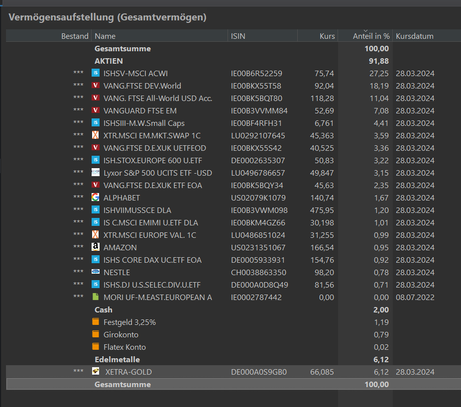The width and height of the screenshot is (461, 407).
Task: Click ISIN DE000A0S9GB0
Action: tap(259, 372)
